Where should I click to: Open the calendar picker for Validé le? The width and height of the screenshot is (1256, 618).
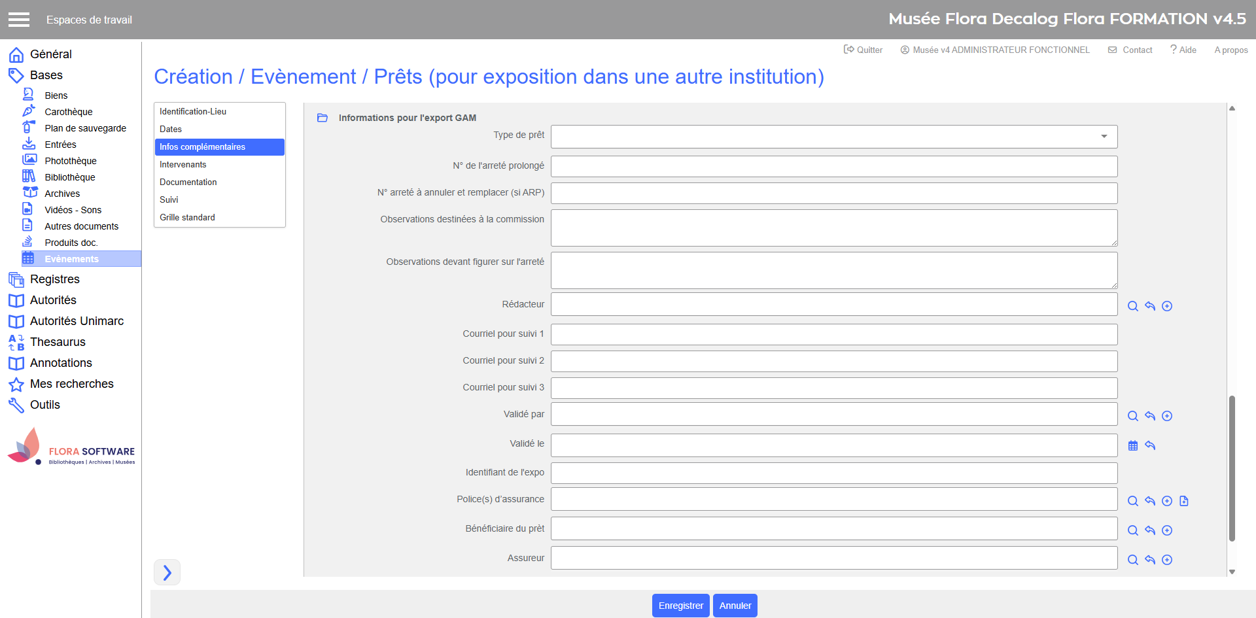(1133, 445)
